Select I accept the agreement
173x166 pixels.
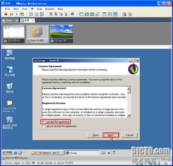click(56, 122)
